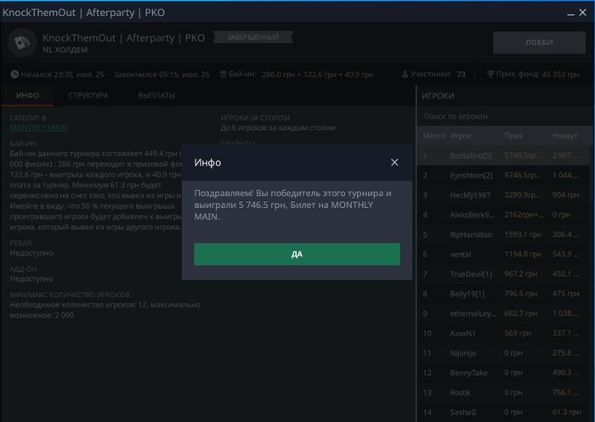Click the tournament cards logo icon
Screen dimensions: 595x422
(x=22, y=42)
